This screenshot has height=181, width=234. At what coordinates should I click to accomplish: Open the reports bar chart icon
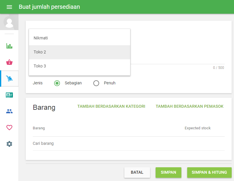tap(9, 46)
